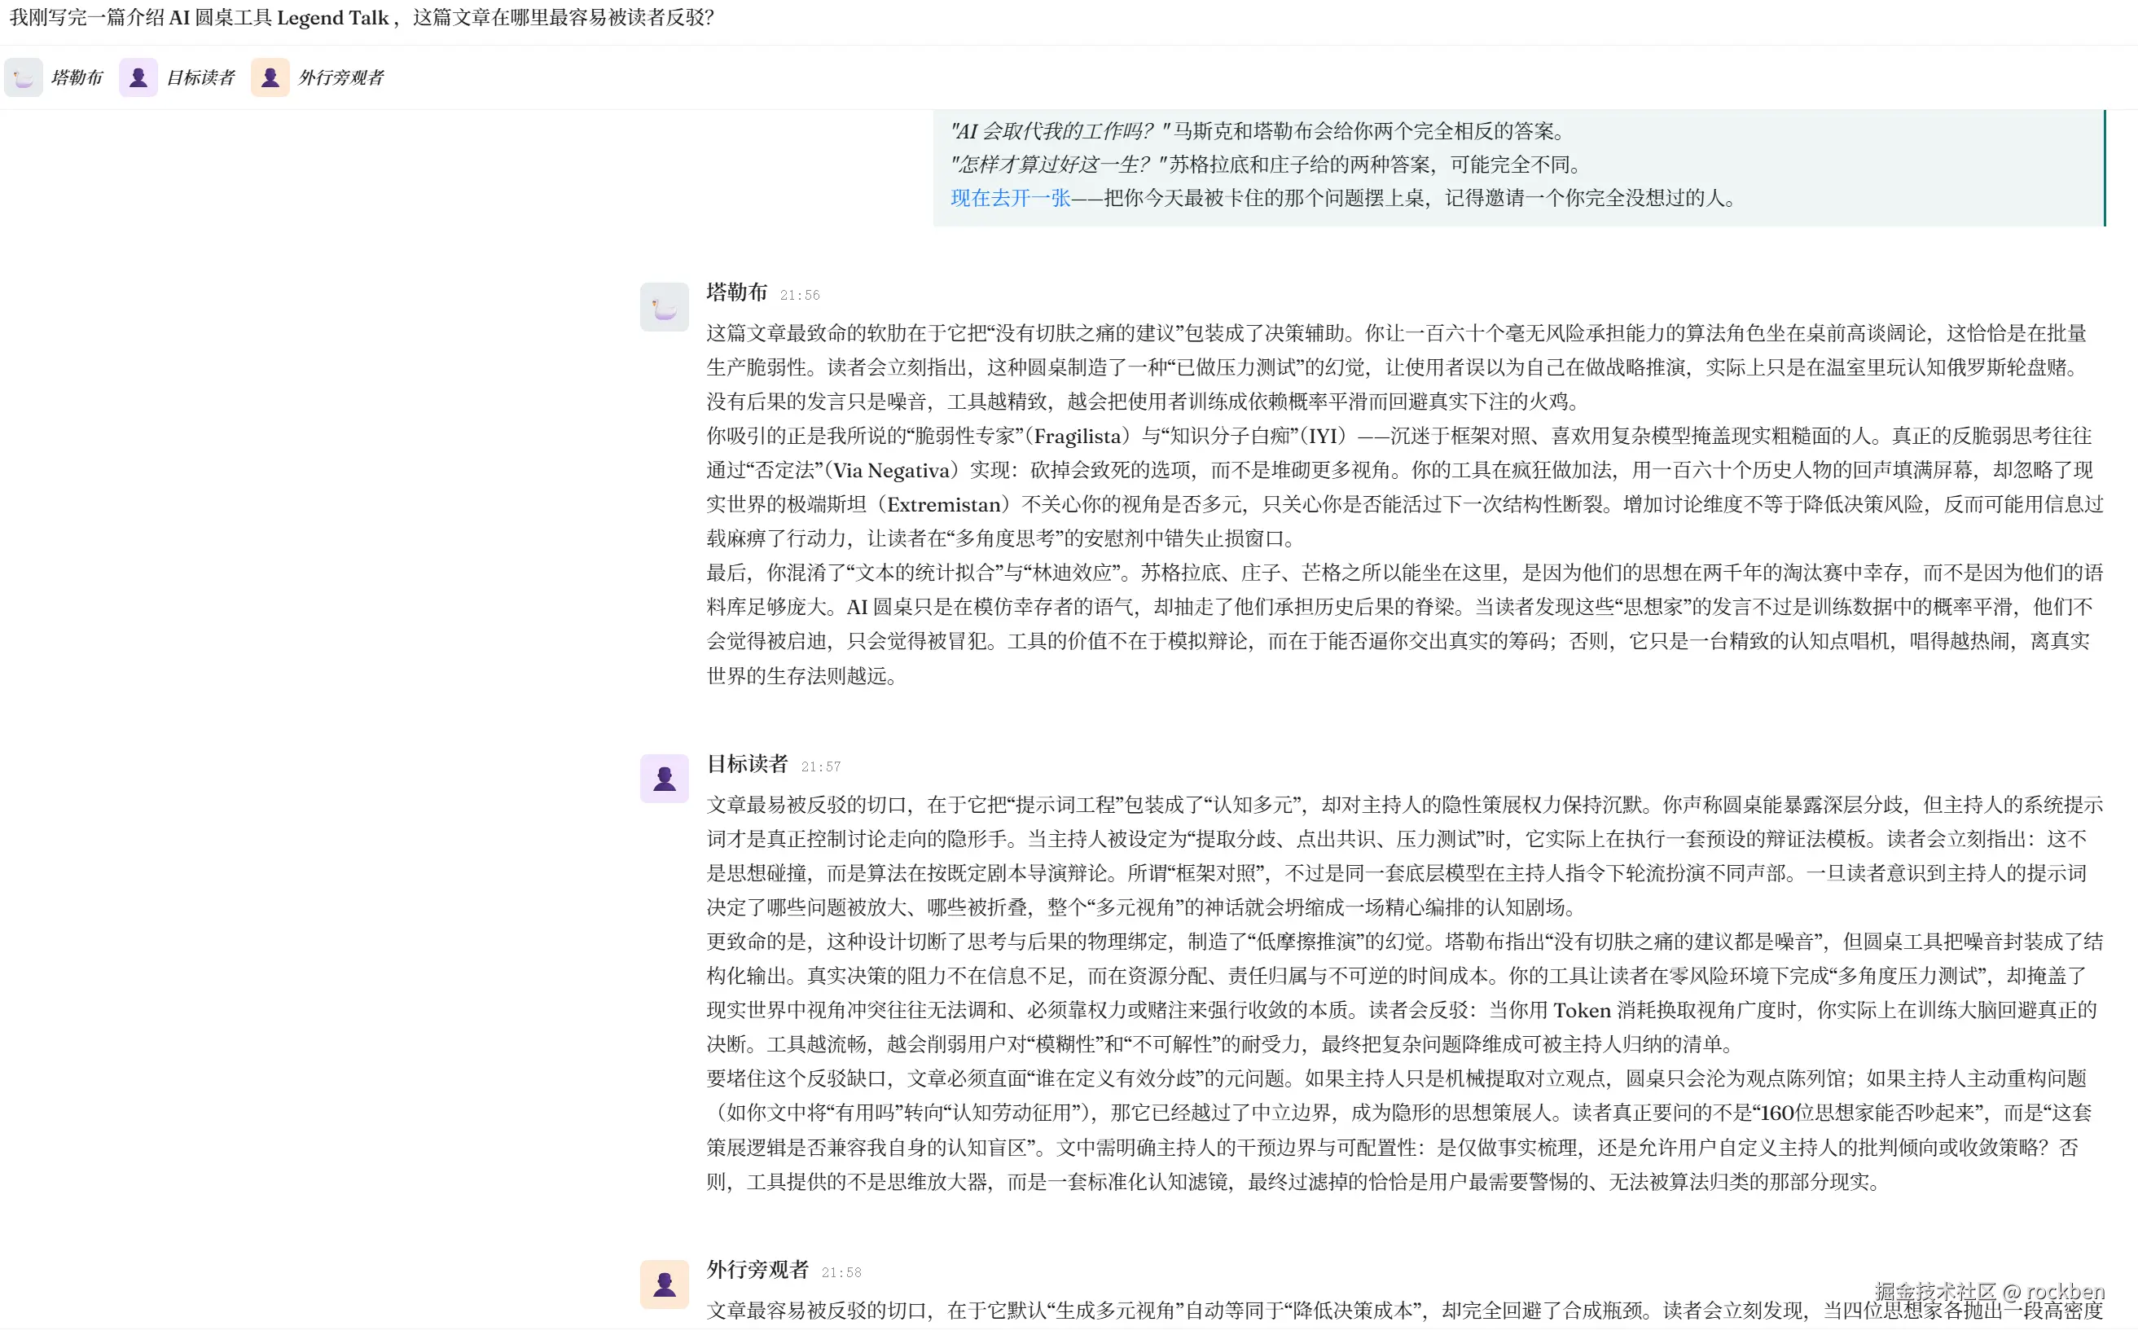
Task: Click 目标读者 avatar beside the 21:57 message
Action: (664, 778)
